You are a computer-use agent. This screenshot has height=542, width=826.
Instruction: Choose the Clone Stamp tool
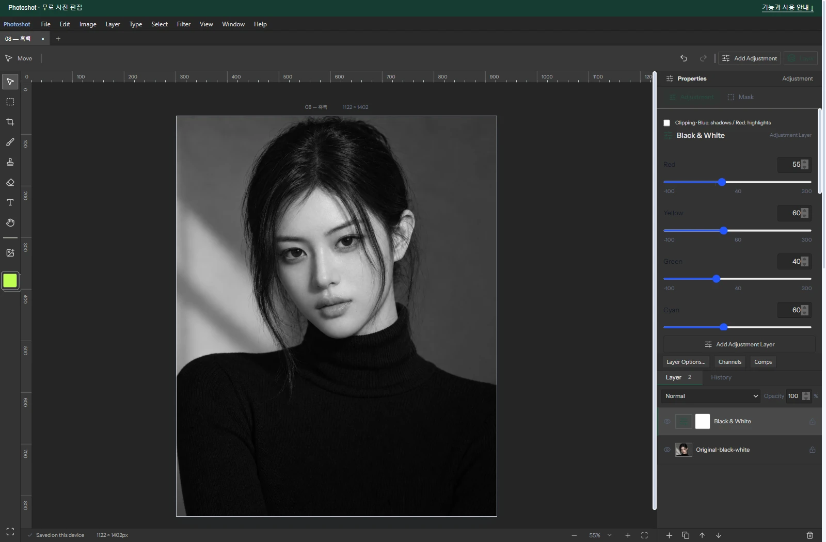coord(10,162)
